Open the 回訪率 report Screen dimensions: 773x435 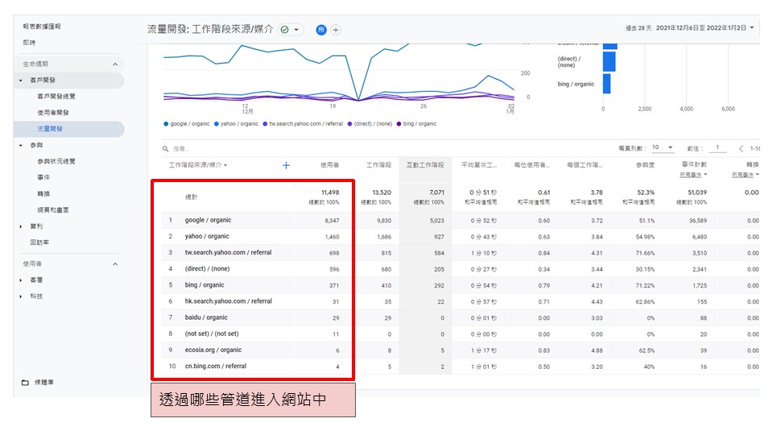click(39, 242)
